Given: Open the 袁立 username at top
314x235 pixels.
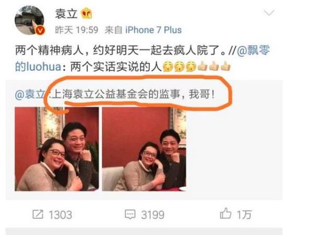Looking at the screenshot, I should pyautogui.click(x=66, y=14).
